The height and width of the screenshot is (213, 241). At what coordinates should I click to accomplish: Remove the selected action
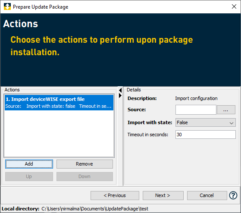tap(85, 164)
